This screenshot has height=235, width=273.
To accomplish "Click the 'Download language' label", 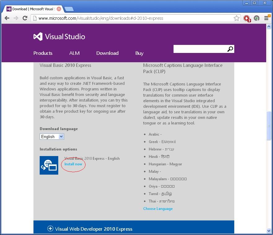I will pyautogui.click(x=59, y=129).
